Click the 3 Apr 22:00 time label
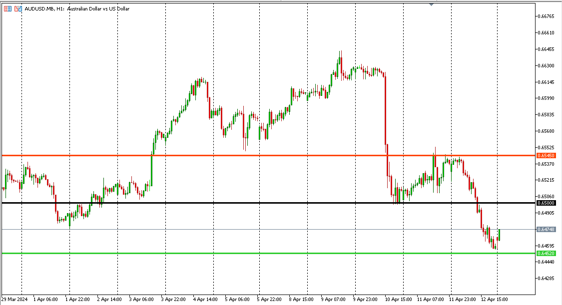This screenshot has height=305, width=562. point(173,300)
